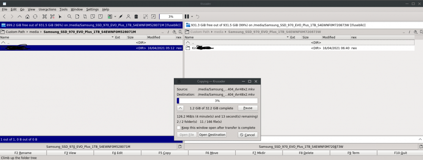
Task: Click the synchronize directories arrows icon
Action: click(85, 17)
